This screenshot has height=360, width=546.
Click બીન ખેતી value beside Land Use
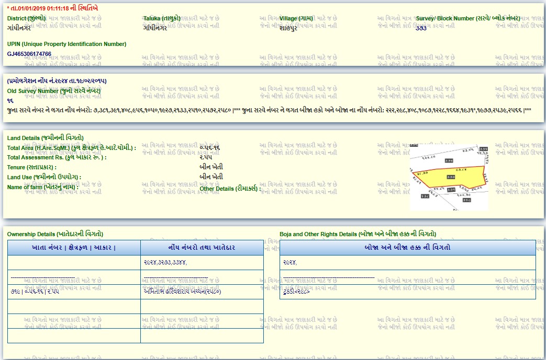211,177
